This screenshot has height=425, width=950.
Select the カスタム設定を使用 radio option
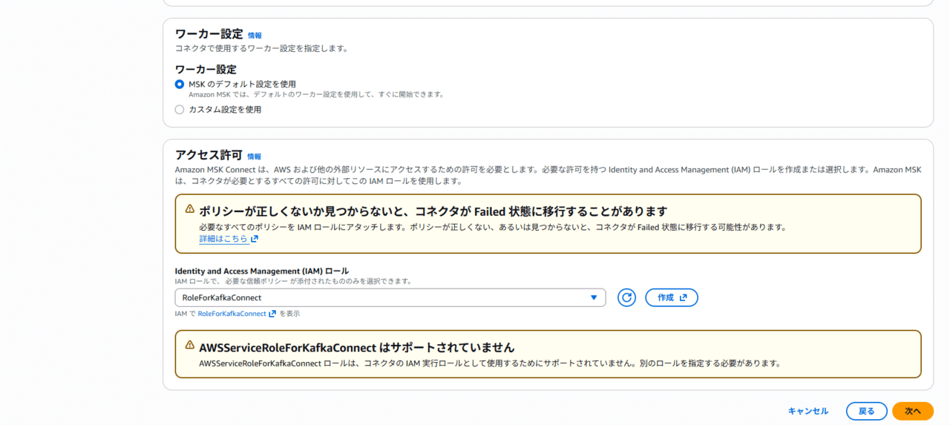click(x=180, y=110)
